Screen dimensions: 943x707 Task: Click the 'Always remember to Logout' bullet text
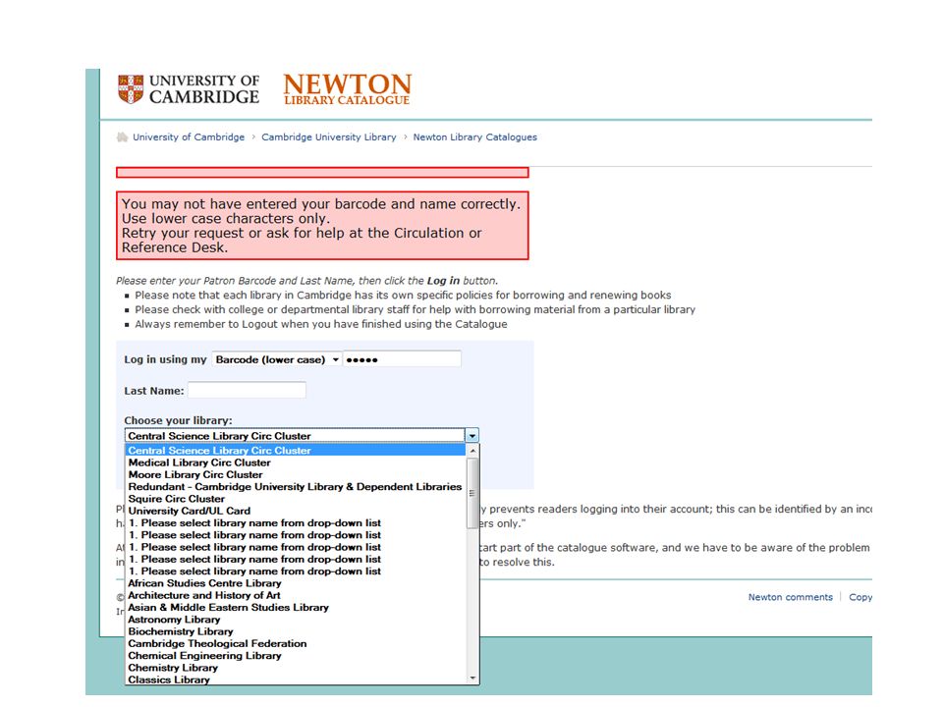320,324
